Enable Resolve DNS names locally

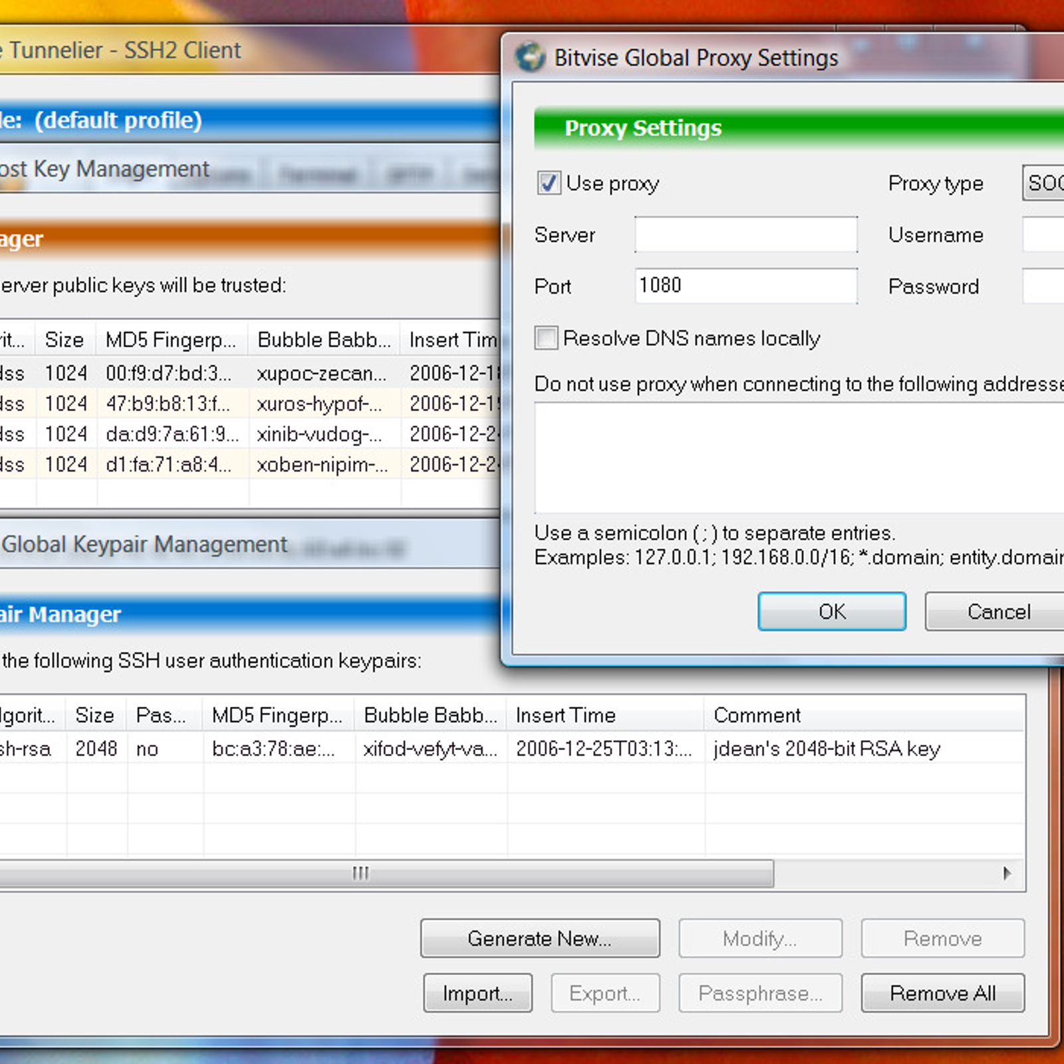click(x=546, y=338)
